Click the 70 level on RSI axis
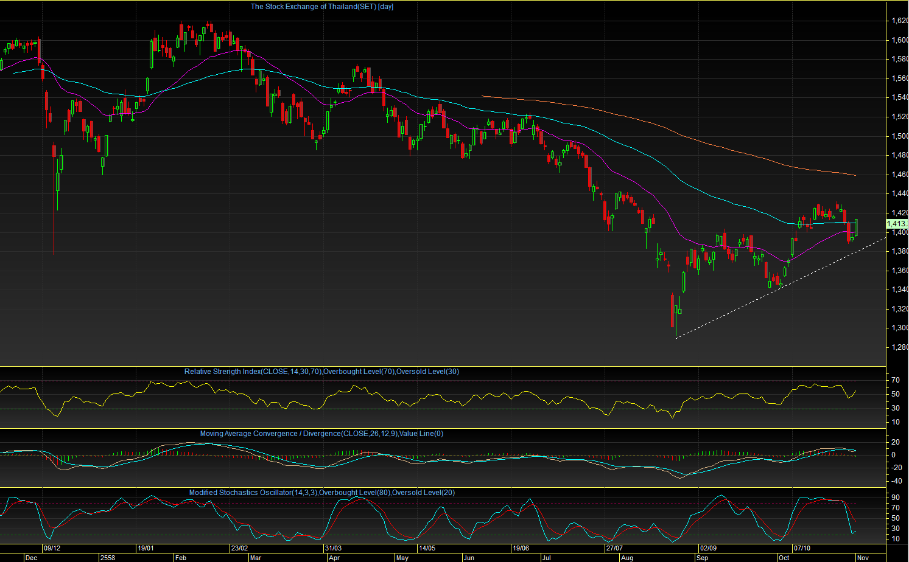 896,380
